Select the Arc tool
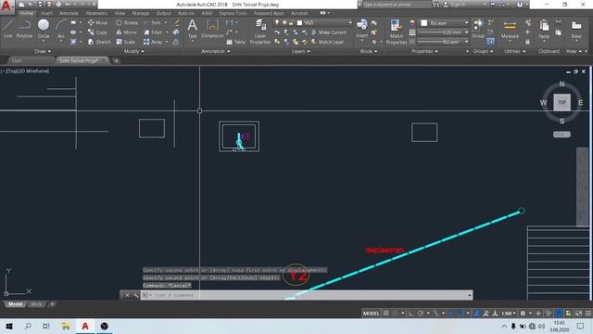This screenshot has height=334, width=593. coord(61,29)
